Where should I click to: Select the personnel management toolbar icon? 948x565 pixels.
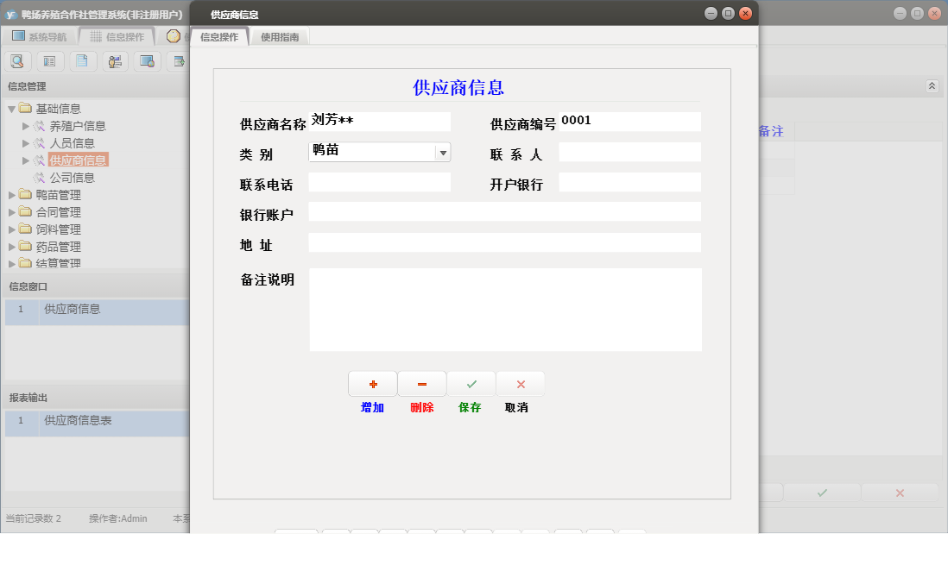(115, 60)
